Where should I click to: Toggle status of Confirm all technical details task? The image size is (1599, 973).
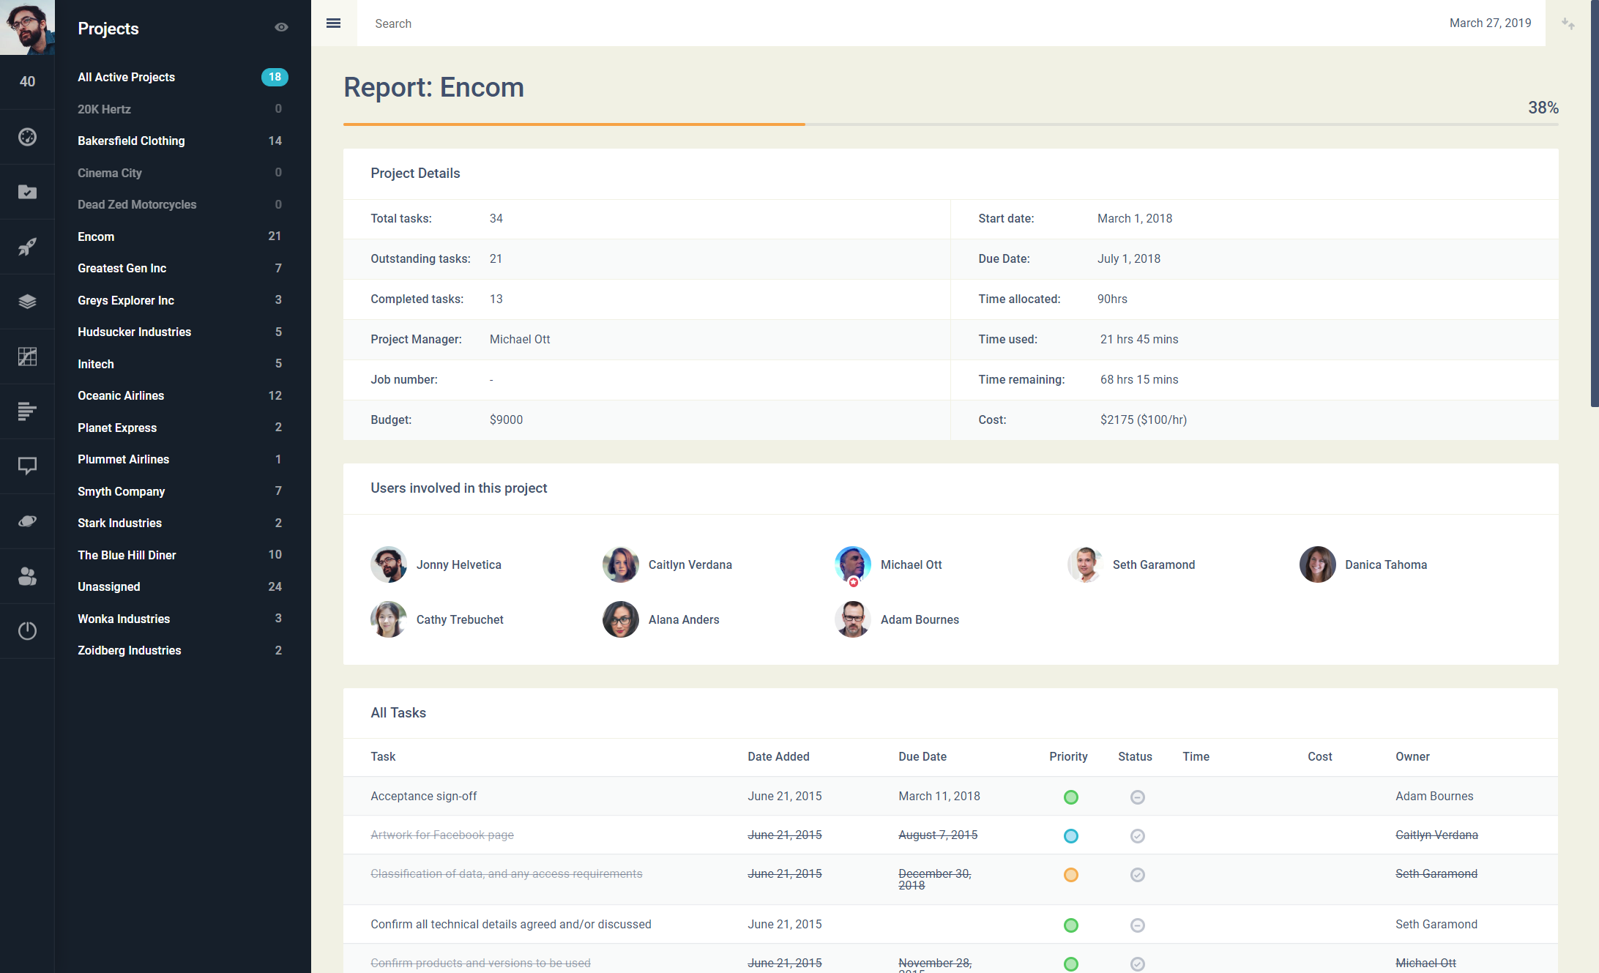[1137, 925]
